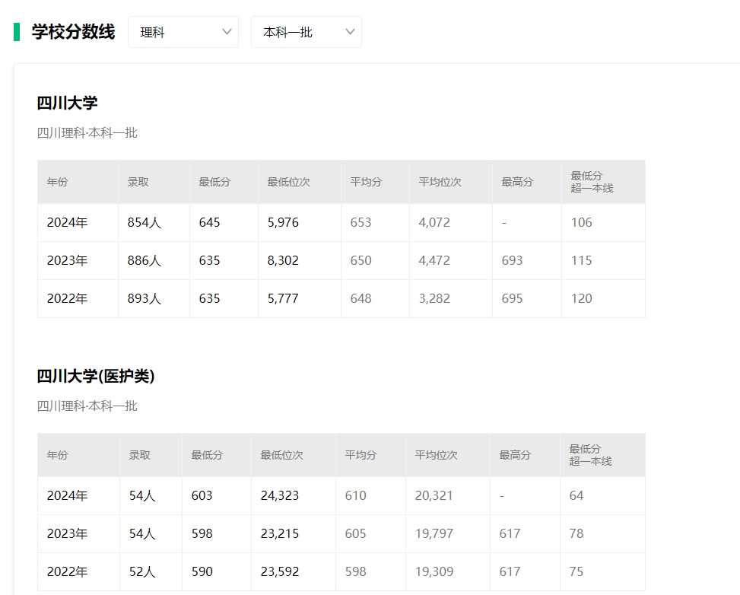Click the 四川理科·本科一批 subtitle under 四川大学
Screen dimensions: 740x595
pyautogui.click(x=87, y=133)
